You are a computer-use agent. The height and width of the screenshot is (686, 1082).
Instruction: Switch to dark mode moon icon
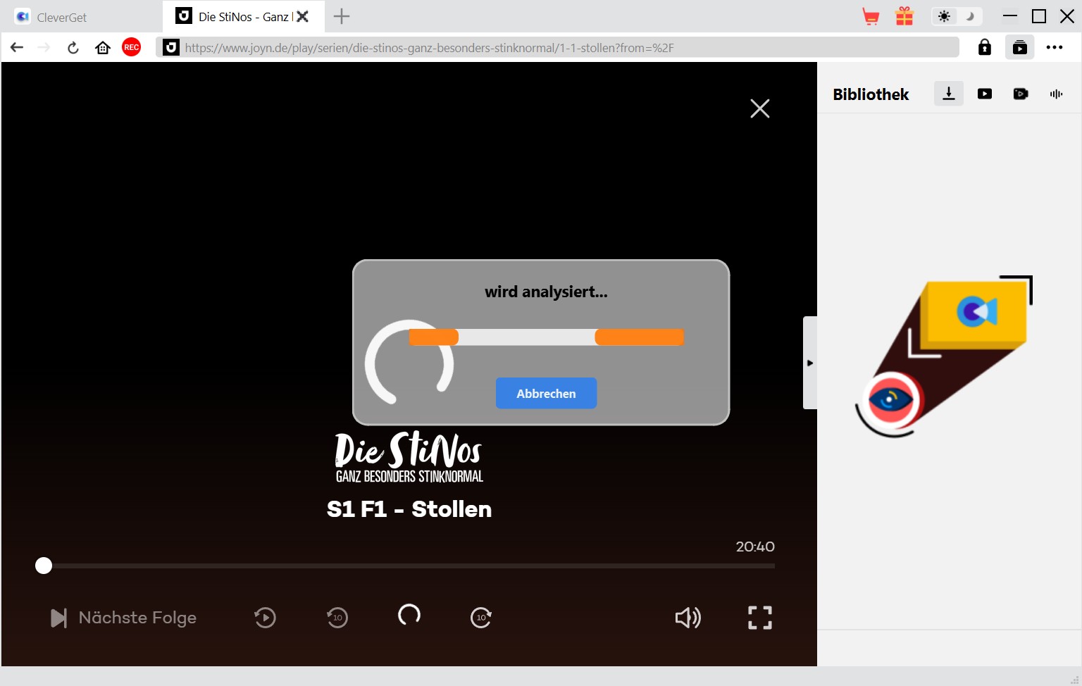(970, 16)
